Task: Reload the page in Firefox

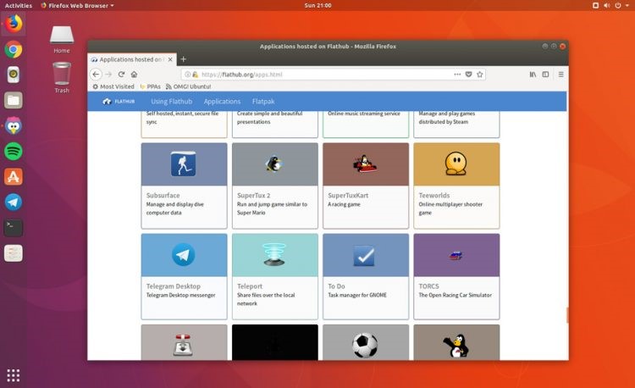Action: tap(121, 75)
